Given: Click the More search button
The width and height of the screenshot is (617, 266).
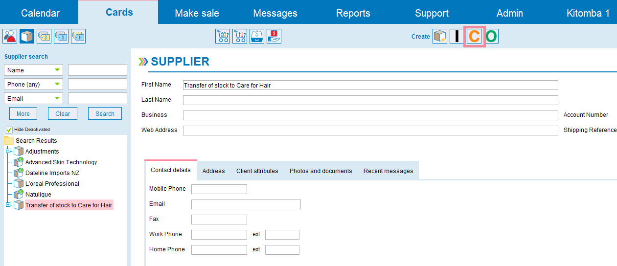Looking at the screenshot, I should coord(23,113).
